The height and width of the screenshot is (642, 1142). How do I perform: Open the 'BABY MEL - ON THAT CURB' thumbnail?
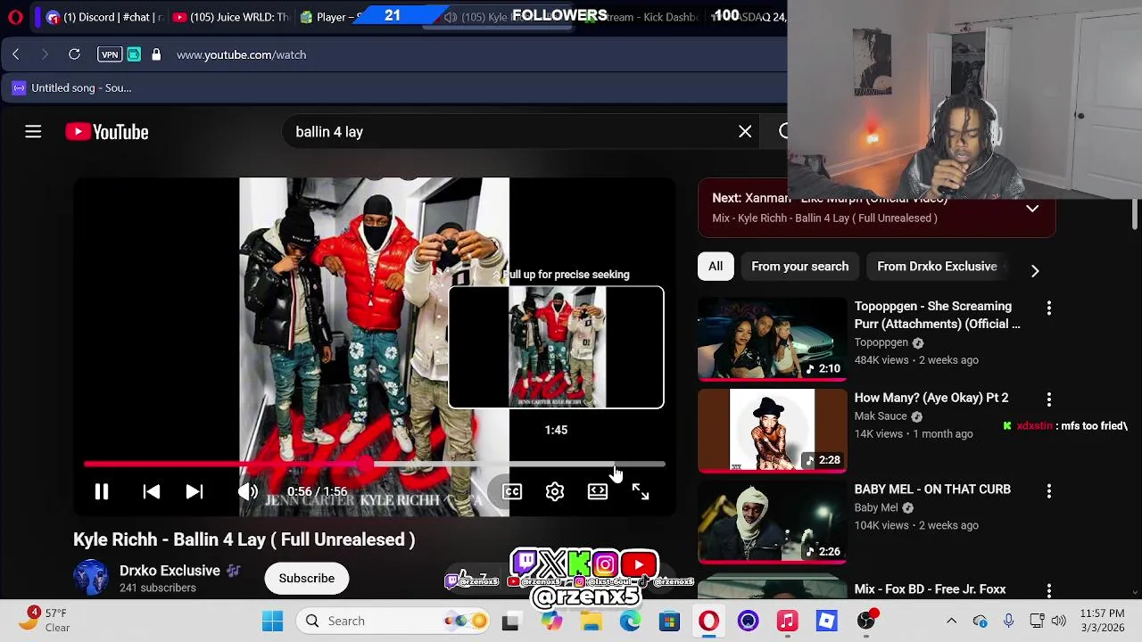[772, 523]
